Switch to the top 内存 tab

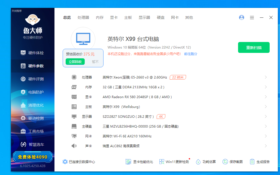(100, 17)
